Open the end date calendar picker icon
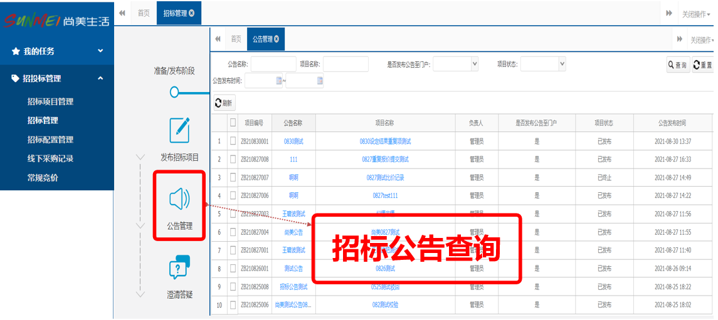The image size is (718, 320). point(320,81)
